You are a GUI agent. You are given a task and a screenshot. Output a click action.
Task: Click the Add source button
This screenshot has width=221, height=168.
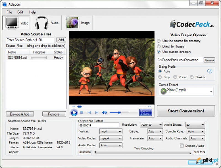point(61,40)
